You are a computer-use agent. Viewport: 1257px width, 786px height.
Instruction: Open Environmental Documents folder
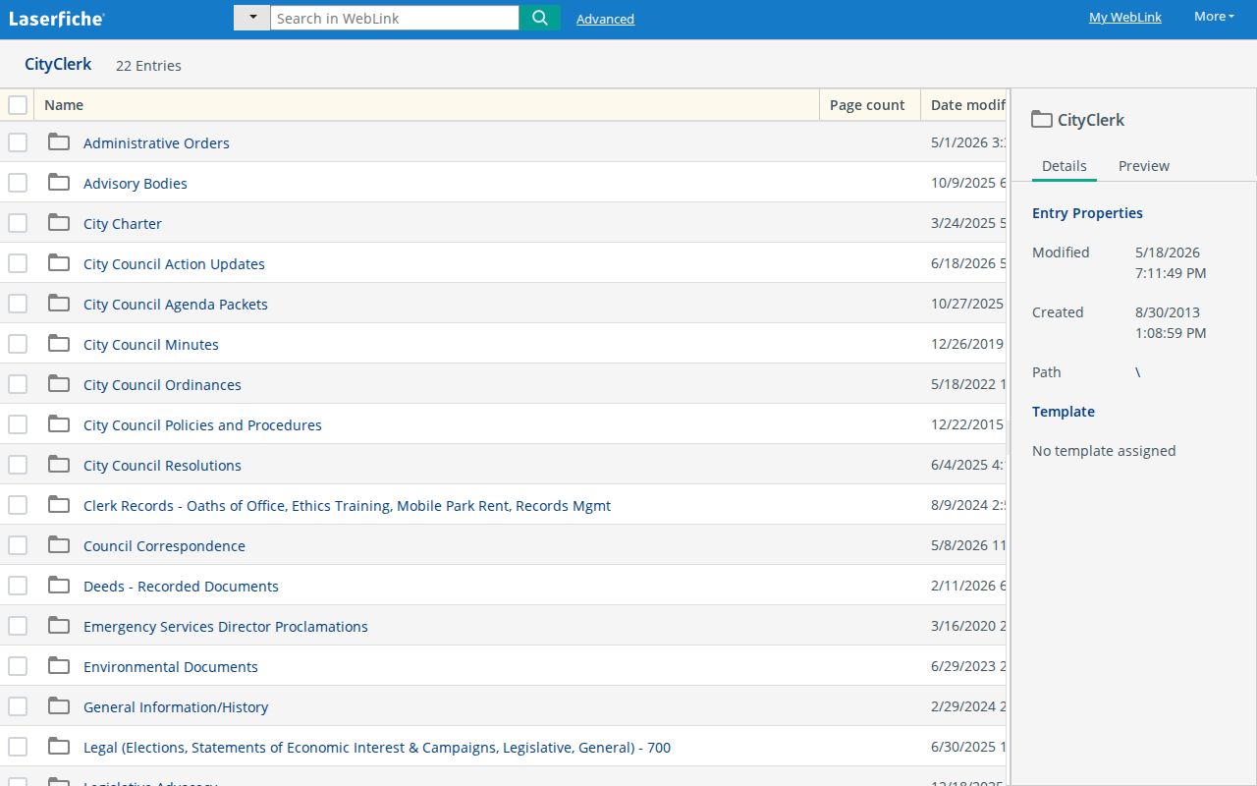click(x=171, y=667)
